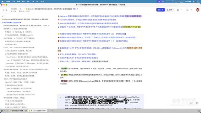Select outline item 个人级（1-5年前端工程师）
Screen dimensions: 201x113
pos(14,101)
